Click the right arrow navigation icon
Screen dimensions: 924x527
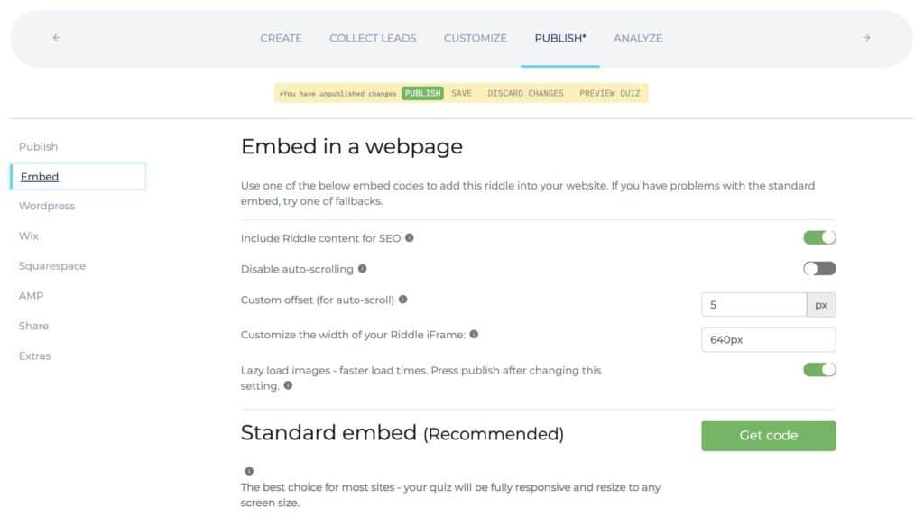tap(866, 38)
